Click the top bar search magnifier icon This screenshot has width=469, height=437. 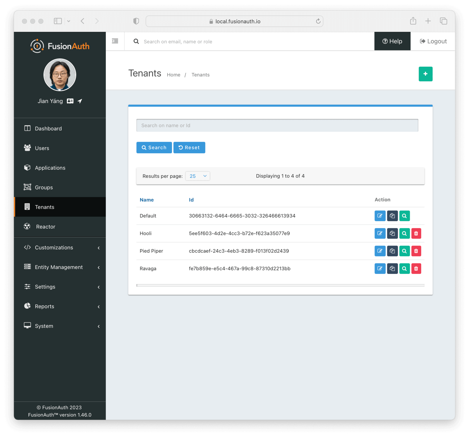click(136, 41)
